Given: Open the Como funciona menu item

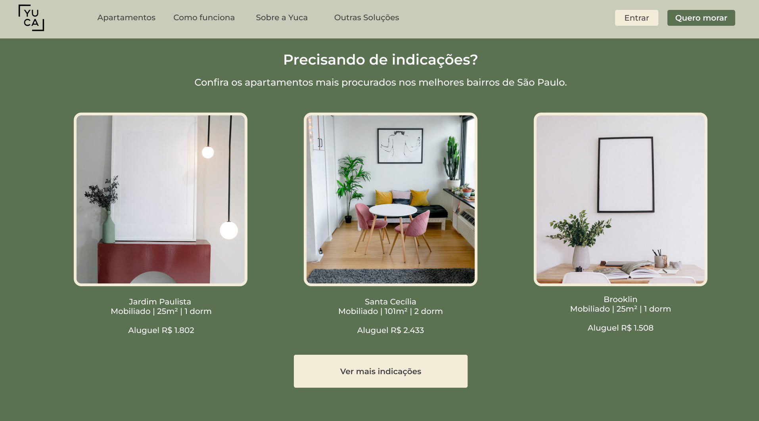Looking at the screenshot, I should pos(204,17).
